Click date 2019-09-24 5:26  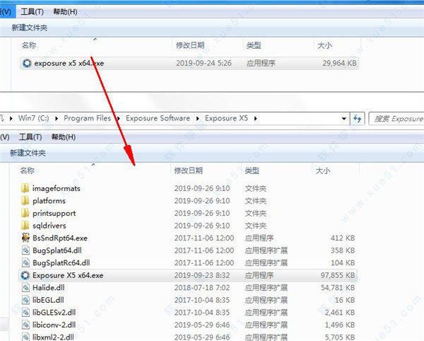point(204,63)
